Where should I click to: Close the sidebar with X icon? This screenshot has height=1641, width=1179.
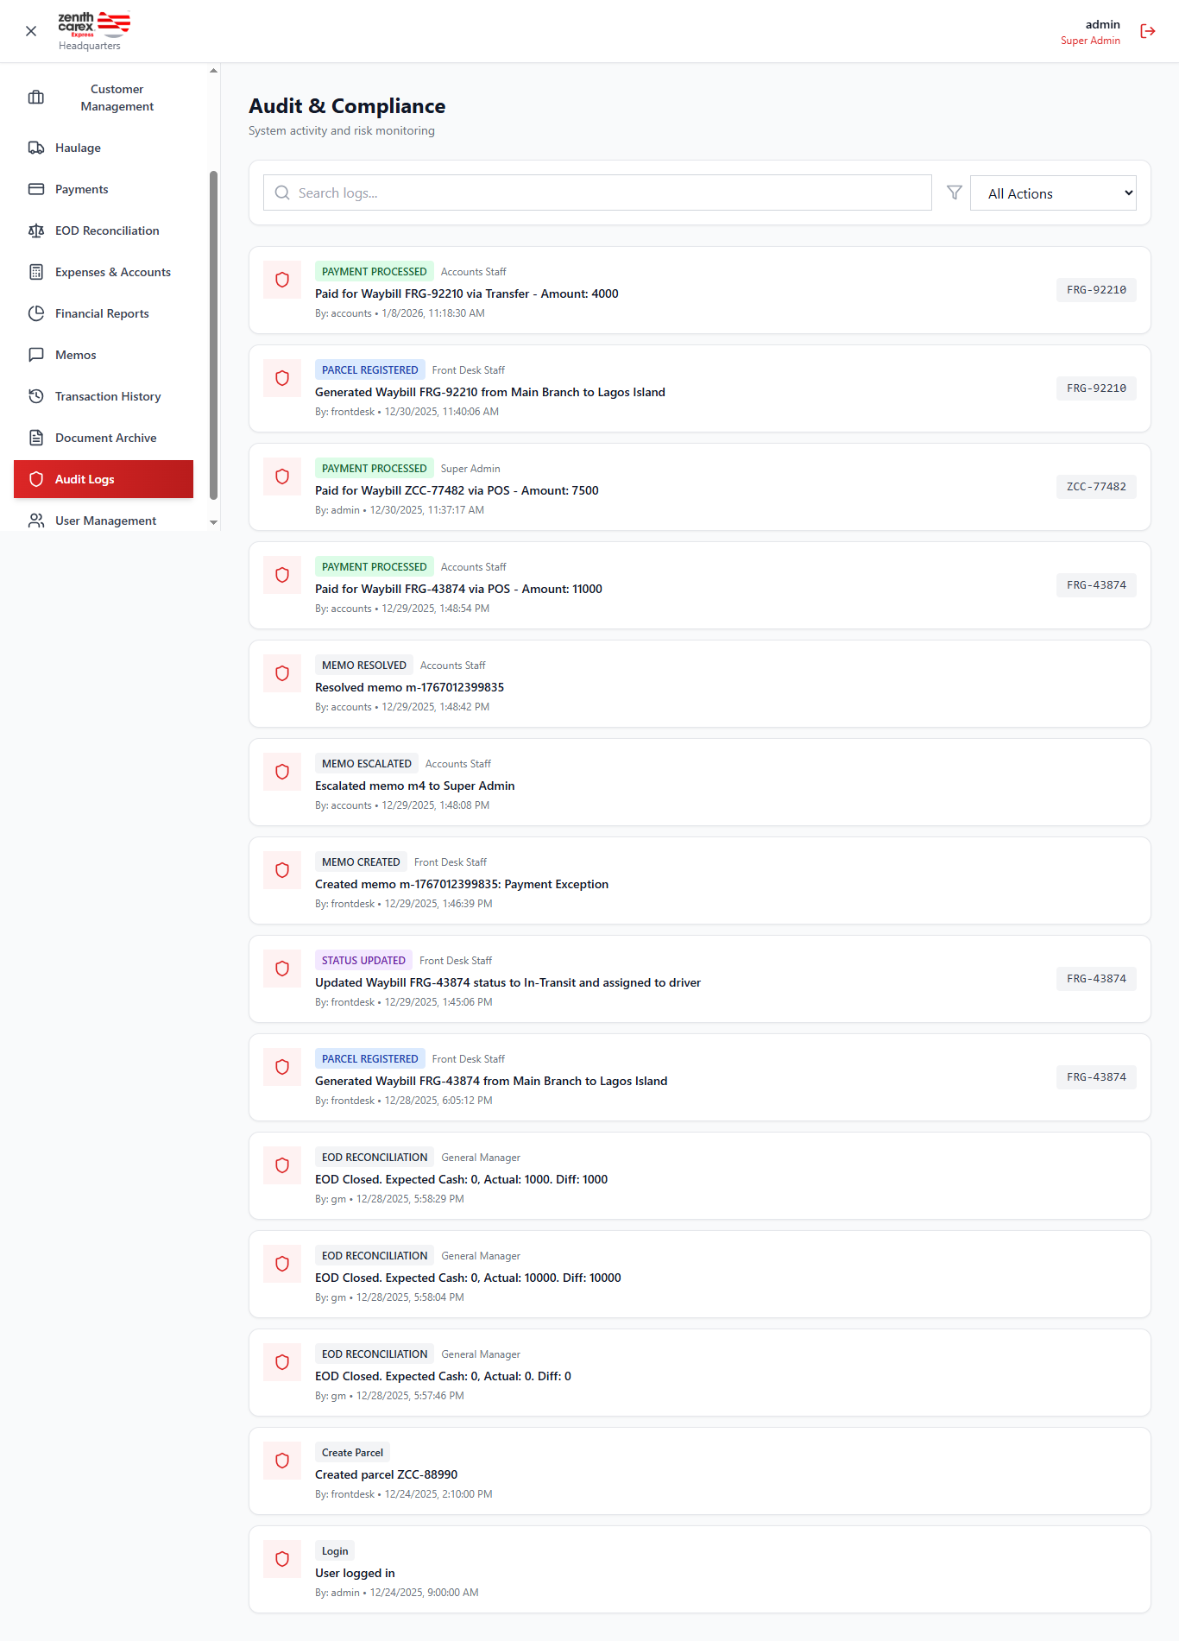tap(31, 31)
